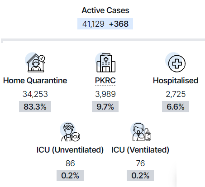Select the Home Quarantine label
Image resolution: width=205 pixels, height=187 pixels.
click(x=35, y=81)
